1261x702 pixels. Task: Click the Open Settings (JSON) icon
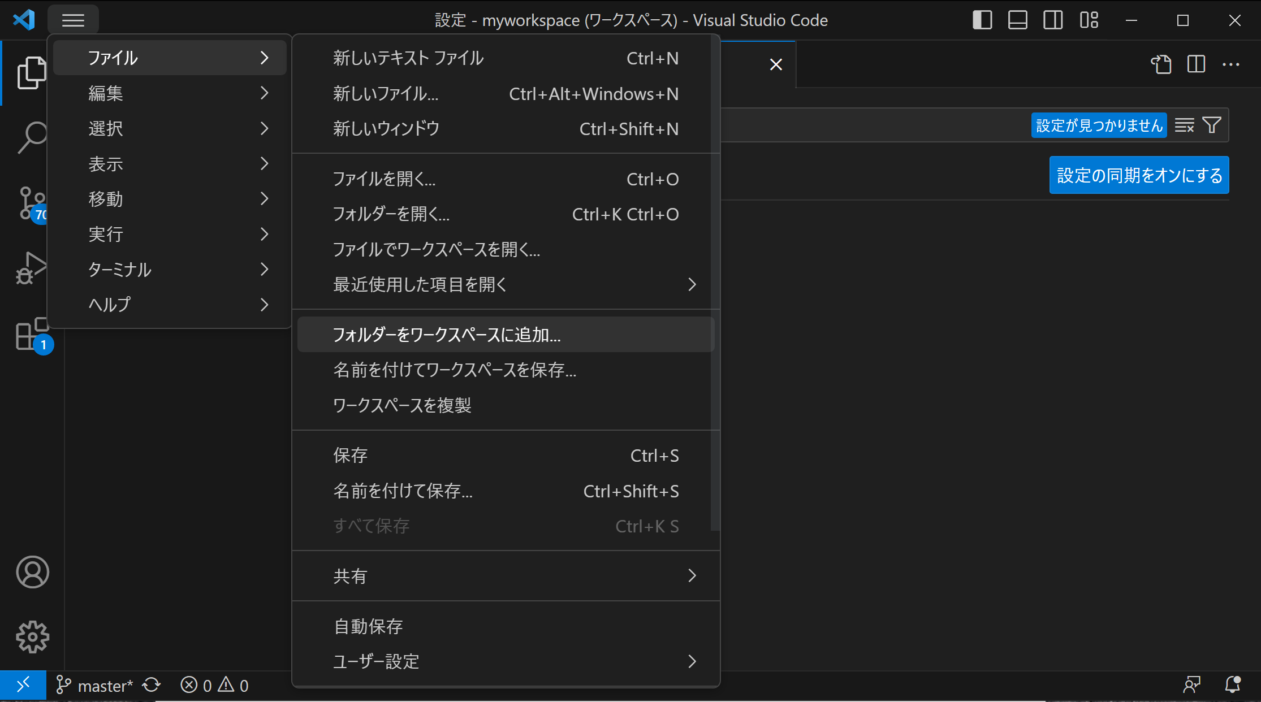[x=1161, y=64]
